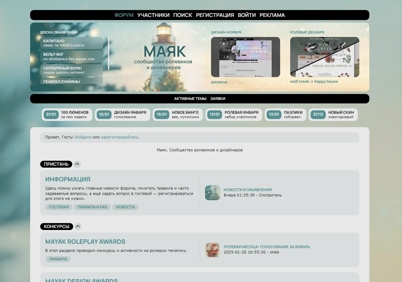Click last post time 'Вчера 01:35:39 - Смотритель'
402x282 pixels.
click(253, 195)
